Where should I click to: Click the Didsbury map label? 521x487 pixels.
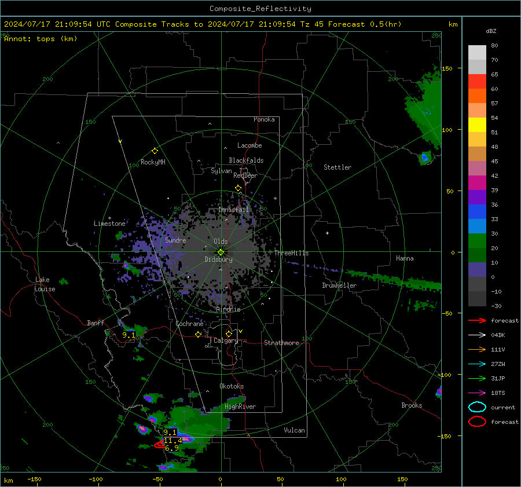point(218,259)
